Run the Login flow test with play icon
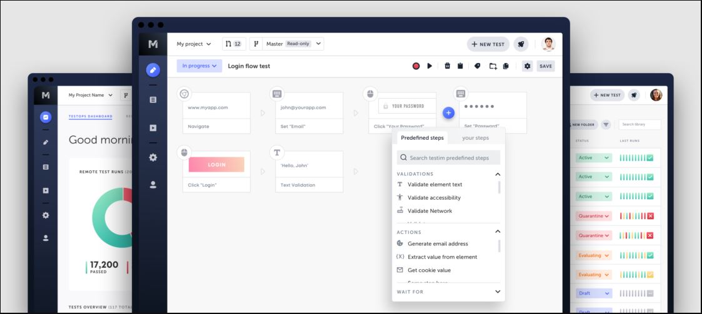 430,66
